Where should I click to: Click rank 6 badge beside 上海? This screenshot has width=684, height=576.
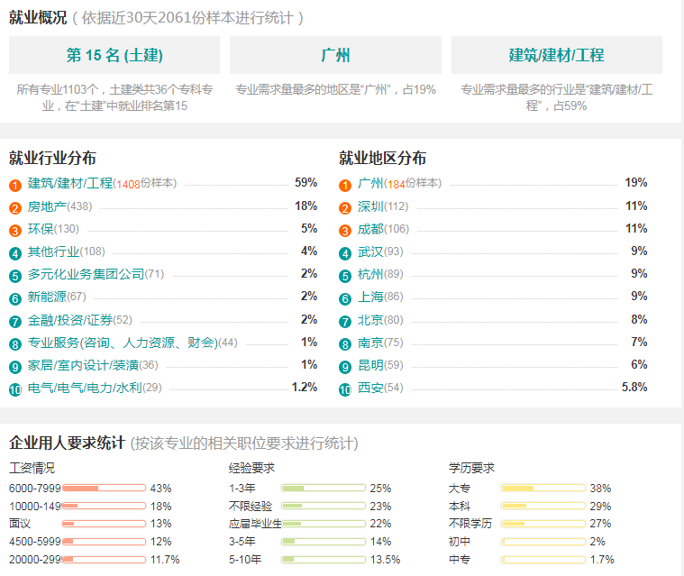pos(345,299)
